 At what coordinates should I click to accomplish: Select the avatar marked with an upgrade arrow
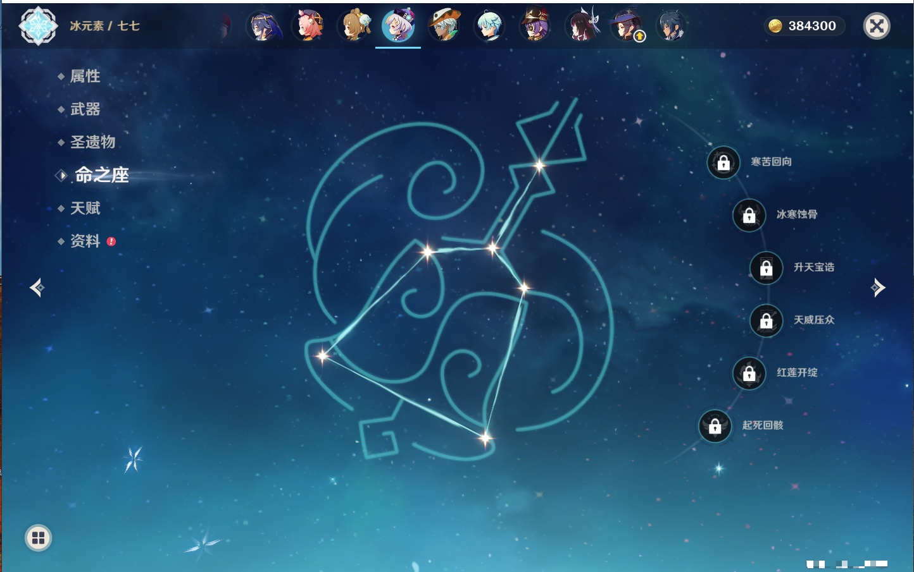(x=626, y=26)
